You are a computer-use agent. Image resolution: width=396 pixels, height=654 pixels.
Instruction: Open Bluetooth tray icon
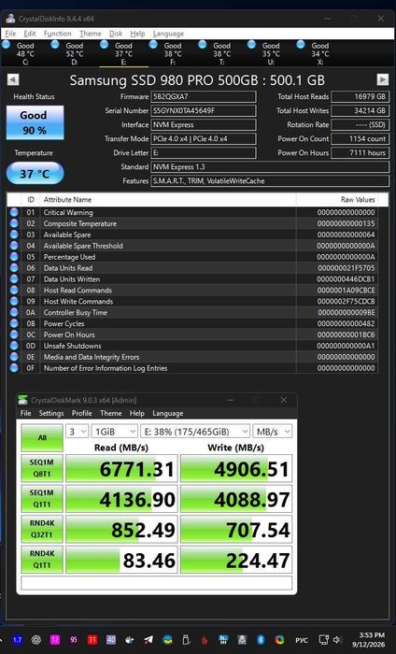(261, 639)
